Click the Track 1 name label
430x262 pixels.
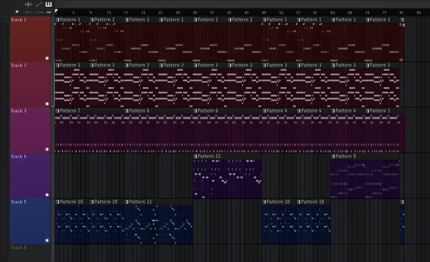(x=19, y=20)
